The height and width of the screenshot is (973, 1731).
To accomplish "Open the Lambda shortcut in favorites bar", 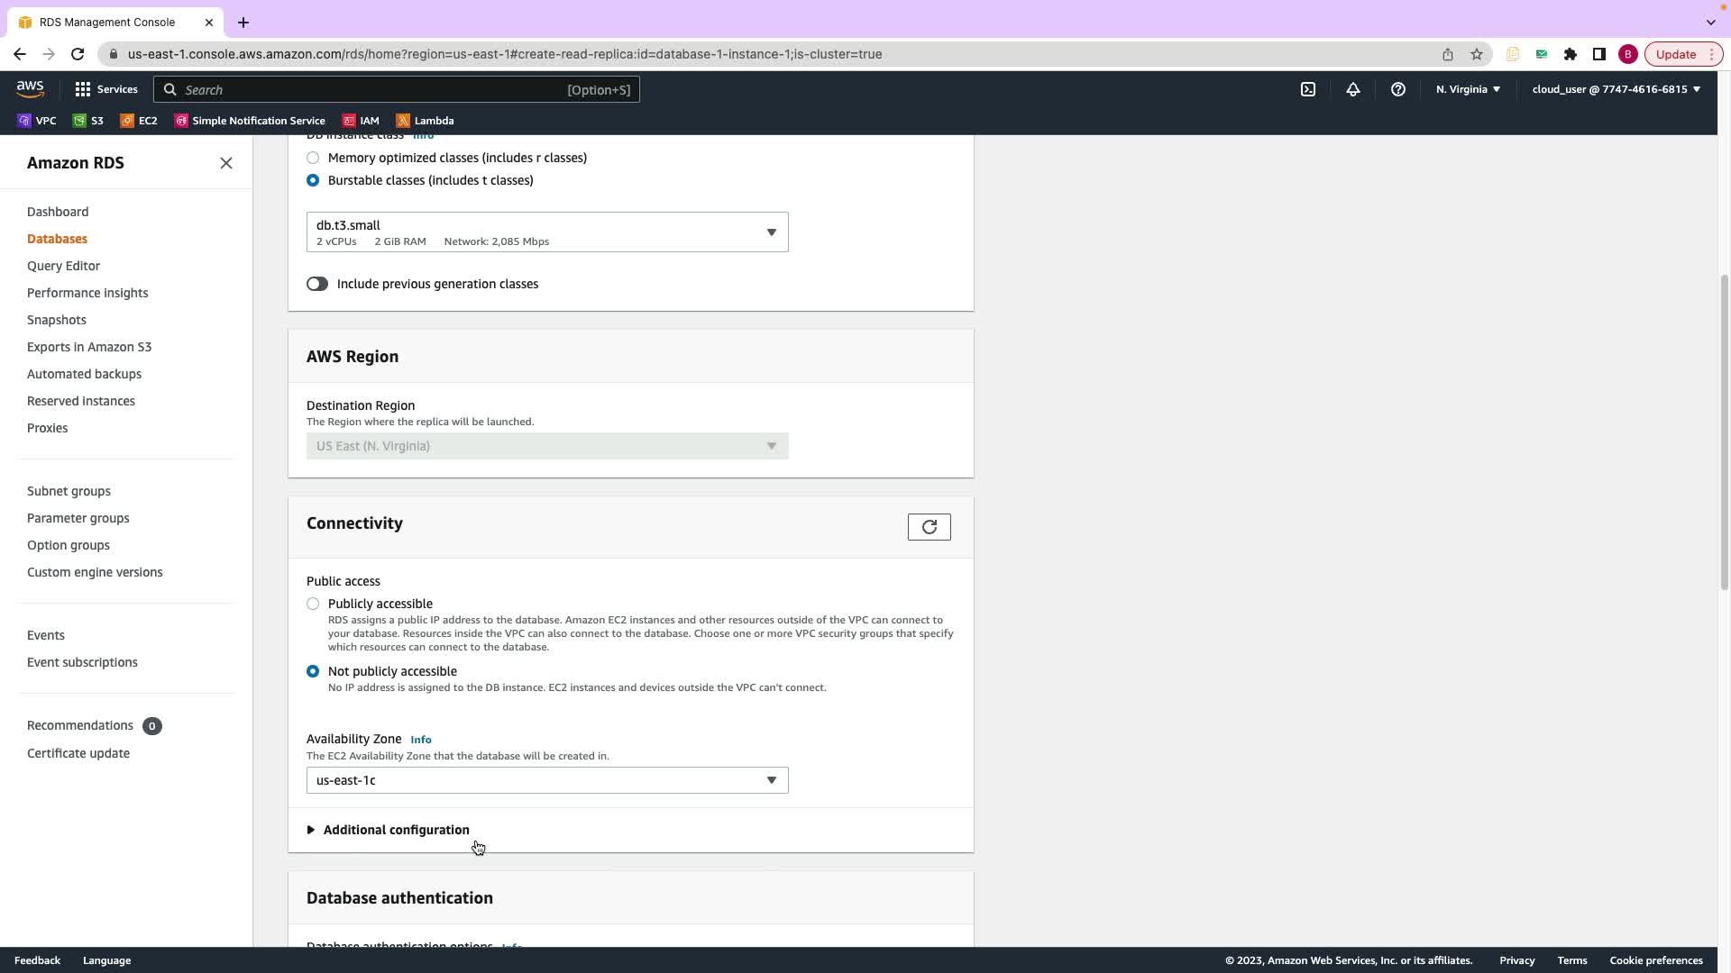I will pos(425,121).
